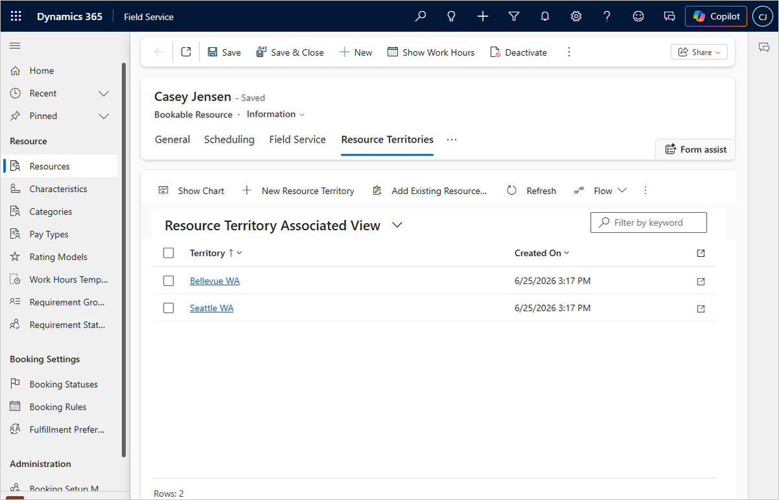Click the sidebar vertical scrollbar
The image size is (779, 500).
click(x=124, y=259)
